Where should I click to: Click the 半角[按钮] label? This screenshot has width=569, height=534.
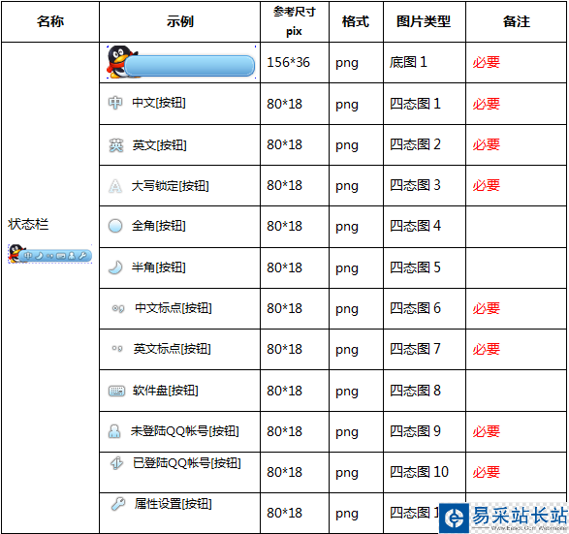(159, 267)
